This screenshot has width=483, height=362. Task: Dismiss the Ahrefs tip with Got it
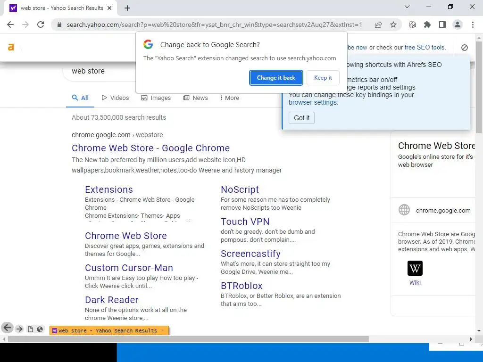pyautogui.click(x=301, y=118)
